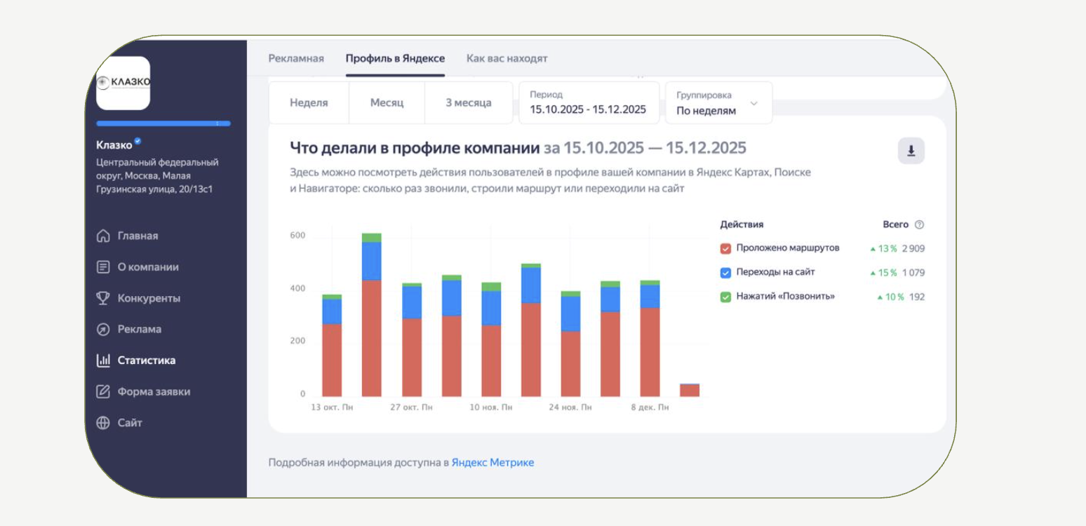Click the company address text in the sidebar
Viewport: 1086px width, 526px height.
point(157,175)
